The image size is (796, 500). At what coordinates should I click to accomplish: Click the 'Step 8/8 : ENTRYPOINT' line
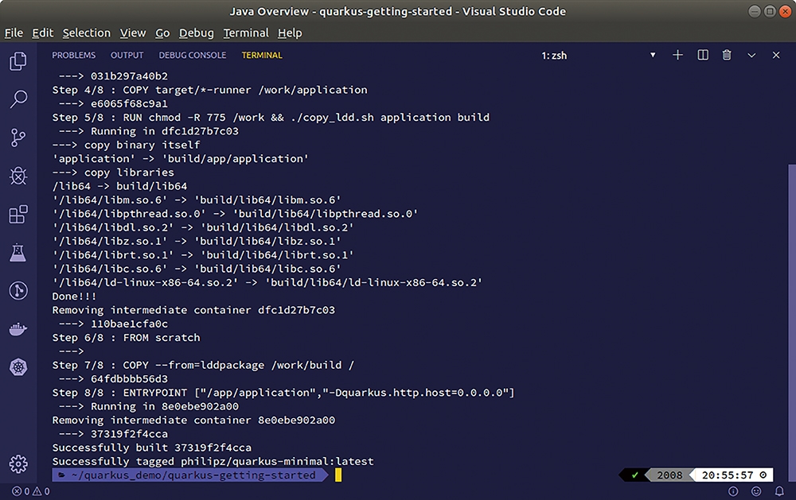tap(283, 393)
